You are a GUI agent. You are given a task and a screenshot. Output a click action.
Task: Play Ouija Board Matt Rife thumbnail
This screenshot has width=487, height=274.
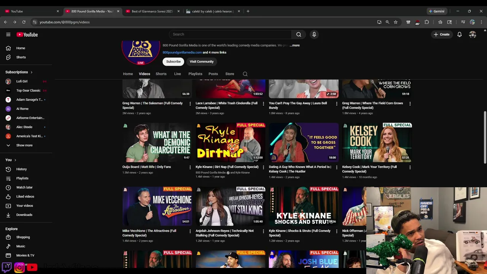click(157, 142)
